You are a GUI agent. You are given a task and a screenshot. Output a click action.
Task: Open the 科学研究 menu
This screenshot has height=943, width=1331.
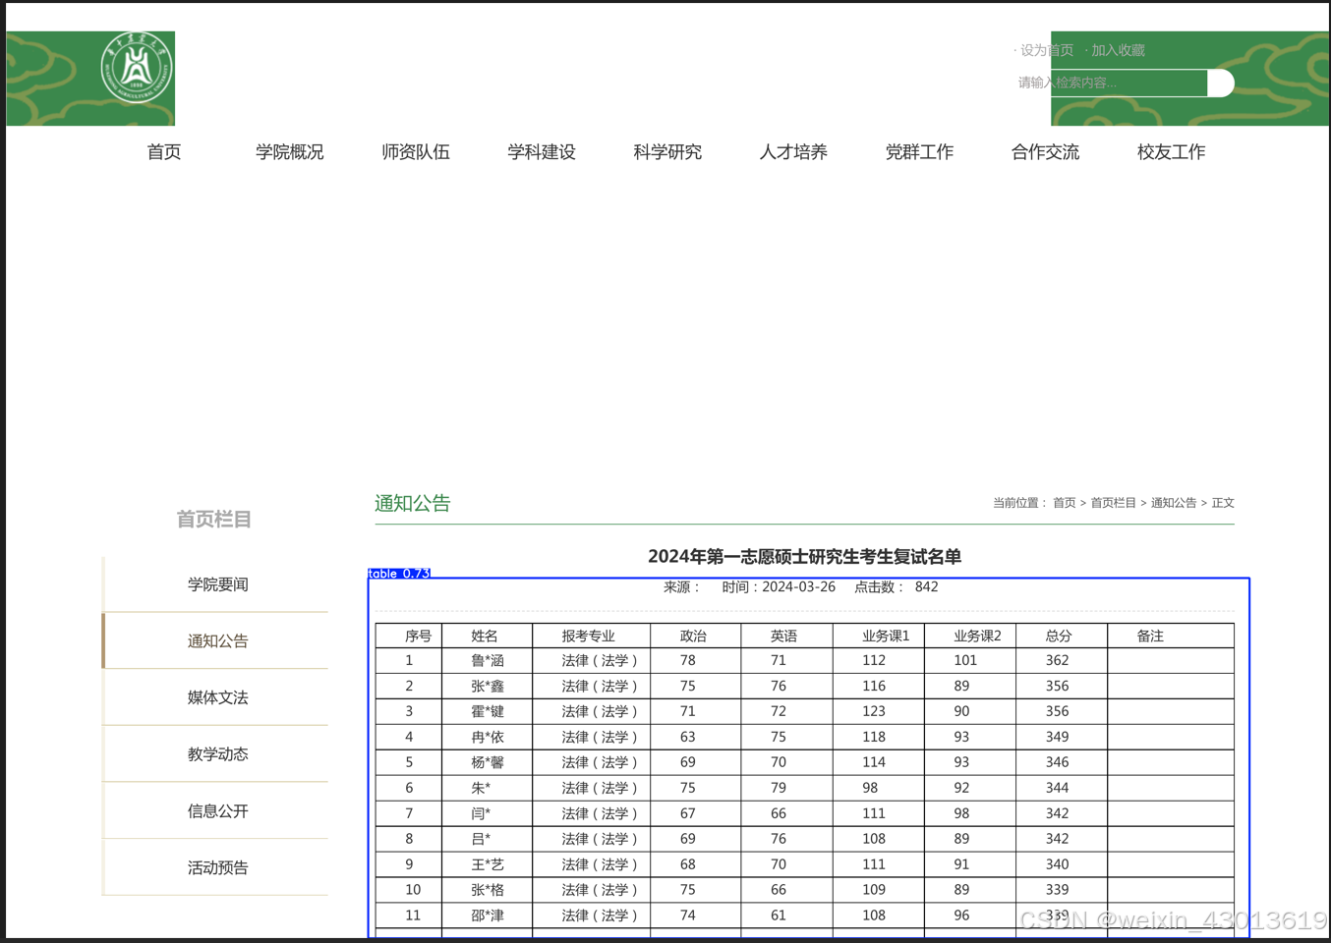(667, 152)
